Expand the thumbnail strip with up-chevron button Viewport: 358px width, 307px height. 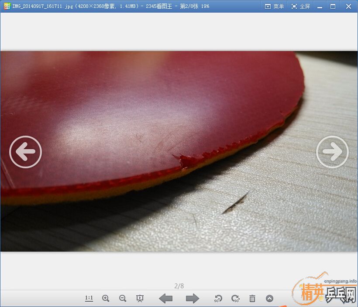[x=269, y=298]
